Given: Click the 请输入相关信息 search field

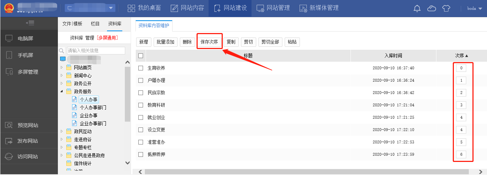Looking at the screenshot, I should [x=96, y=50].
